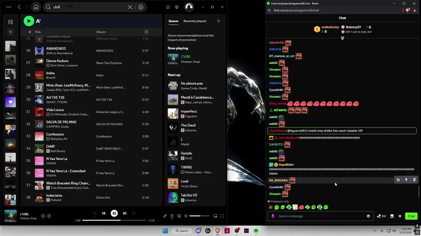Screen dimensions: 421x236
Task: Pin the BG_M4DARA chat message
Action: [x=406, y=180]
